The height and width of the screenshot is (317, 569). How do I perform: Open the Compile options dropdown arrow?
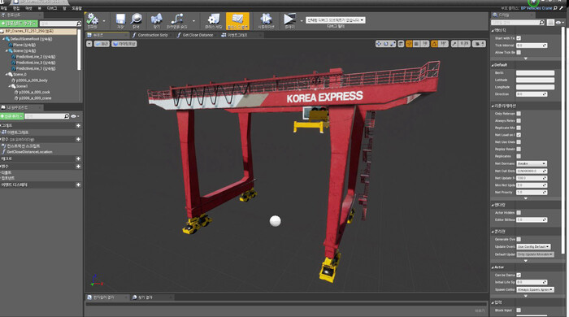(104, 21)
